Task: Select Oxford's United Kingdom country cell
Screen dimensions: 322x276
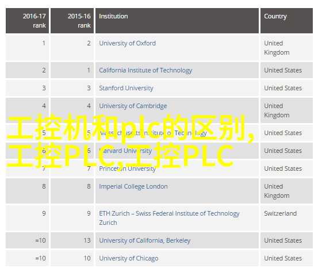Action: [x=287, y=48]
